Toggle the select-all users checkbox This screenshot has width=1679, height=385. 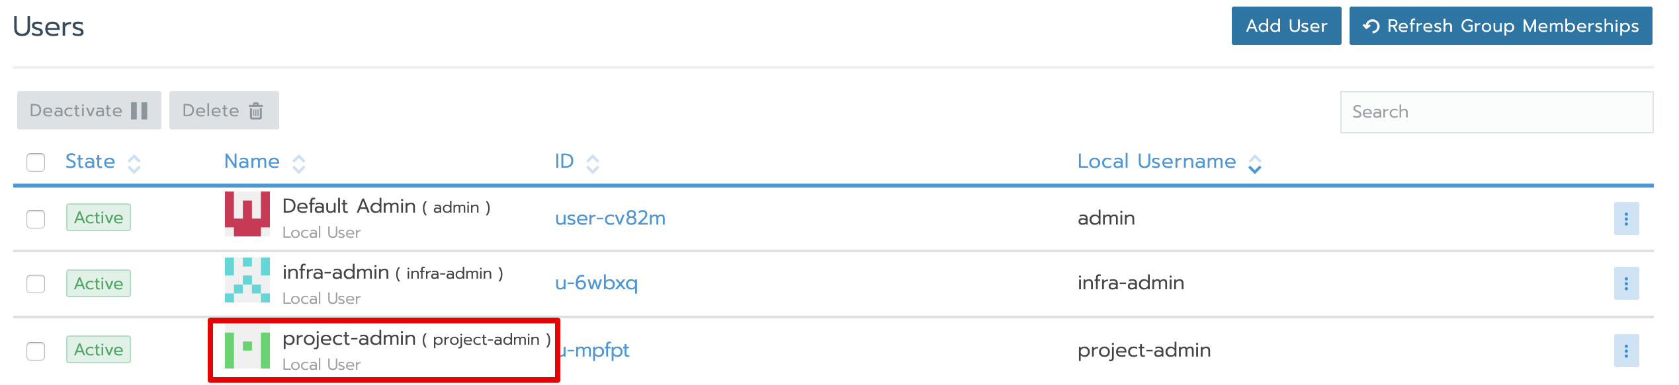pos(36,162)
